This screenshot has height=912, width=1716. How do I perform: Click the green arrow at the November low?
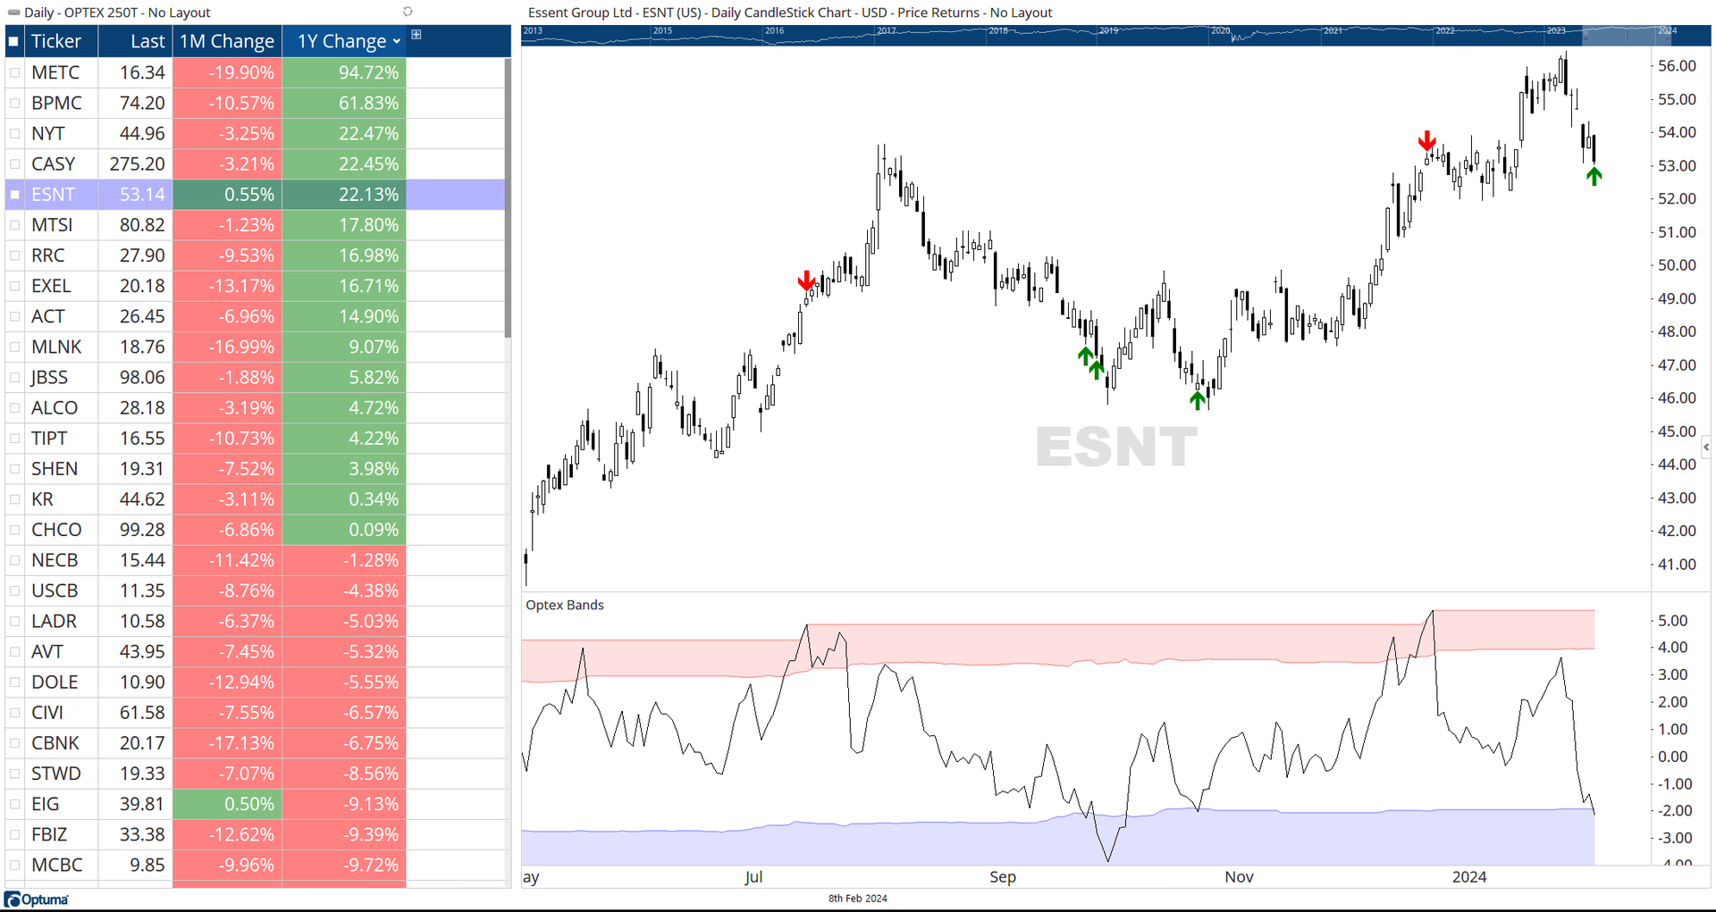1198,400
